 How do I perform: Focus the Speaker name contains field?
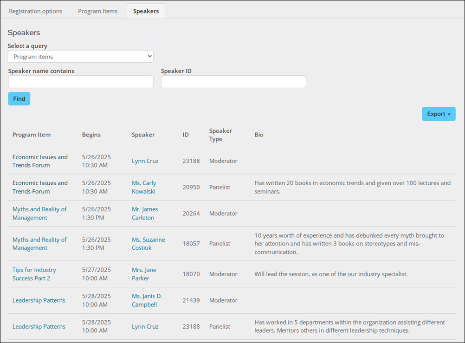[81, 82]
